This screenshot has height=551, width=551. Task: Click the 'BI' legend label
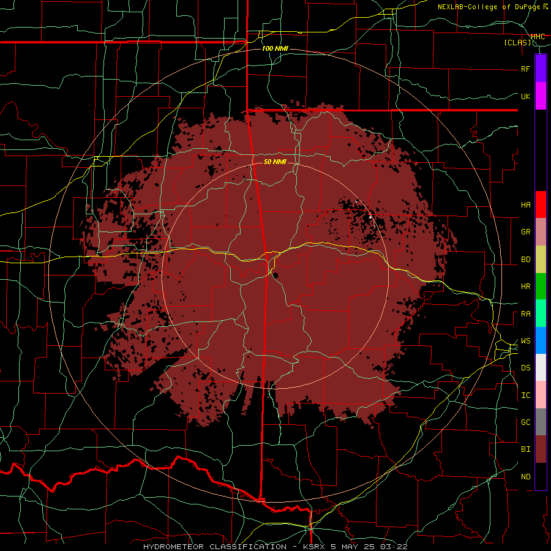coord(526,449)
